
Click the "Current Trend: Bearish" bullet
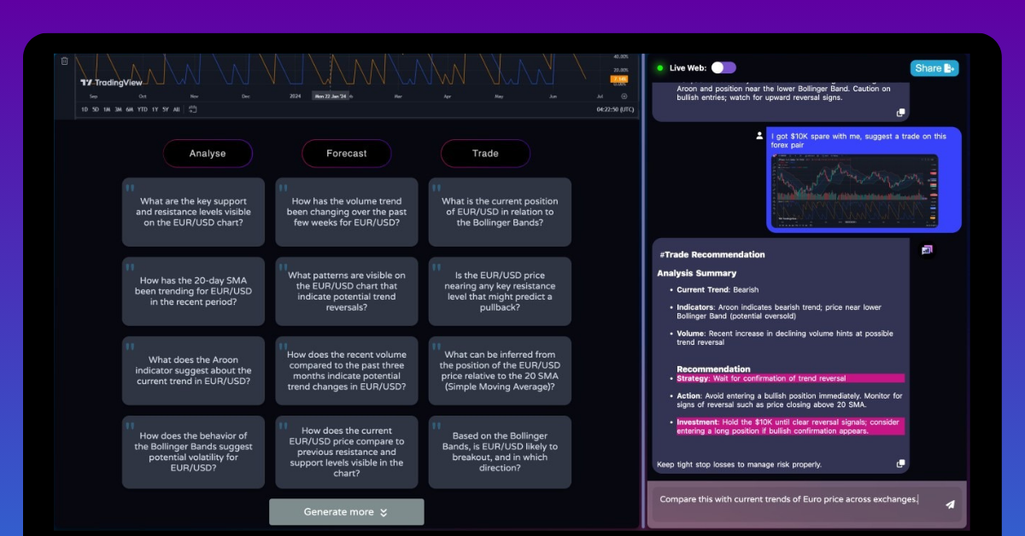(x=717, y=290)
